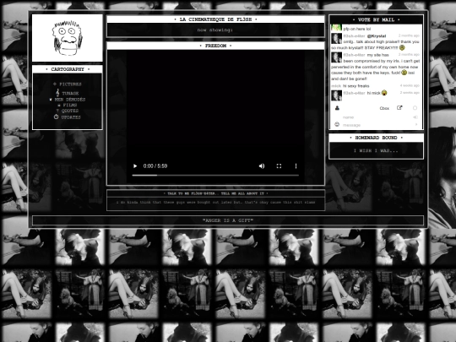Click the diamond icon beside Pictures

pyautogui.click(x=55, y=84)
